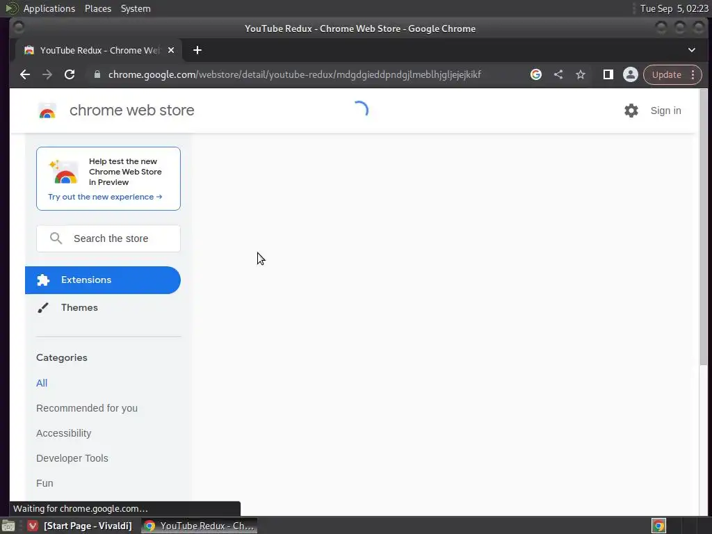Screen dimensions: 712x534
Task: Share this page
Action: pyautogui.click(x=558, y=74)
